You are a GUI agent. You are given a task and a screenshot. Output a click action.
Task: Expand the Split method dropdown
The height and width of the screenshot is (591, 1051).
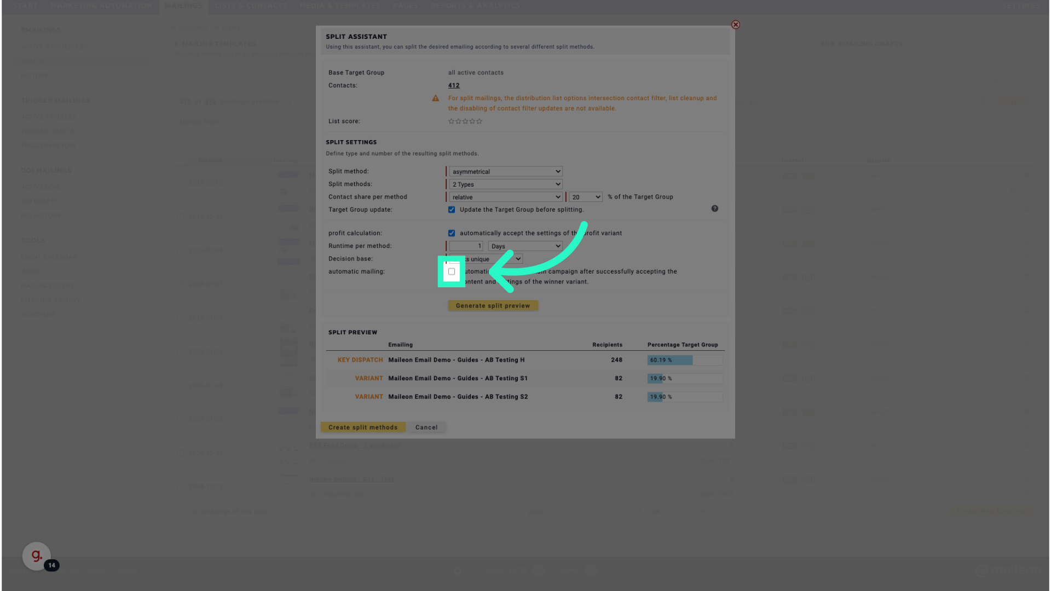(x=504, y=171)
